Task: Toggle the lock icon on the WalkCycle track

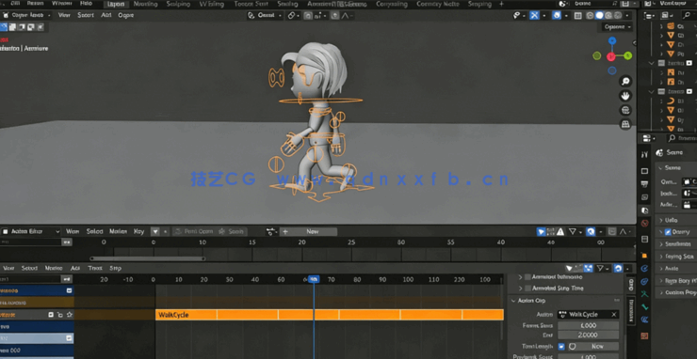Action: [x=60, y=315]
